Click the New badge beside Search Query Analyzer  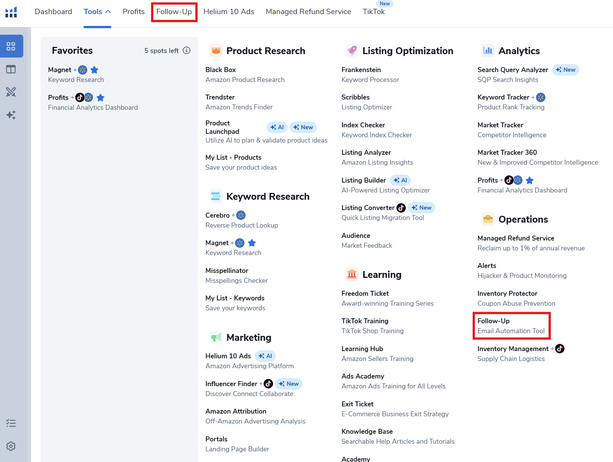coord(565,70)
